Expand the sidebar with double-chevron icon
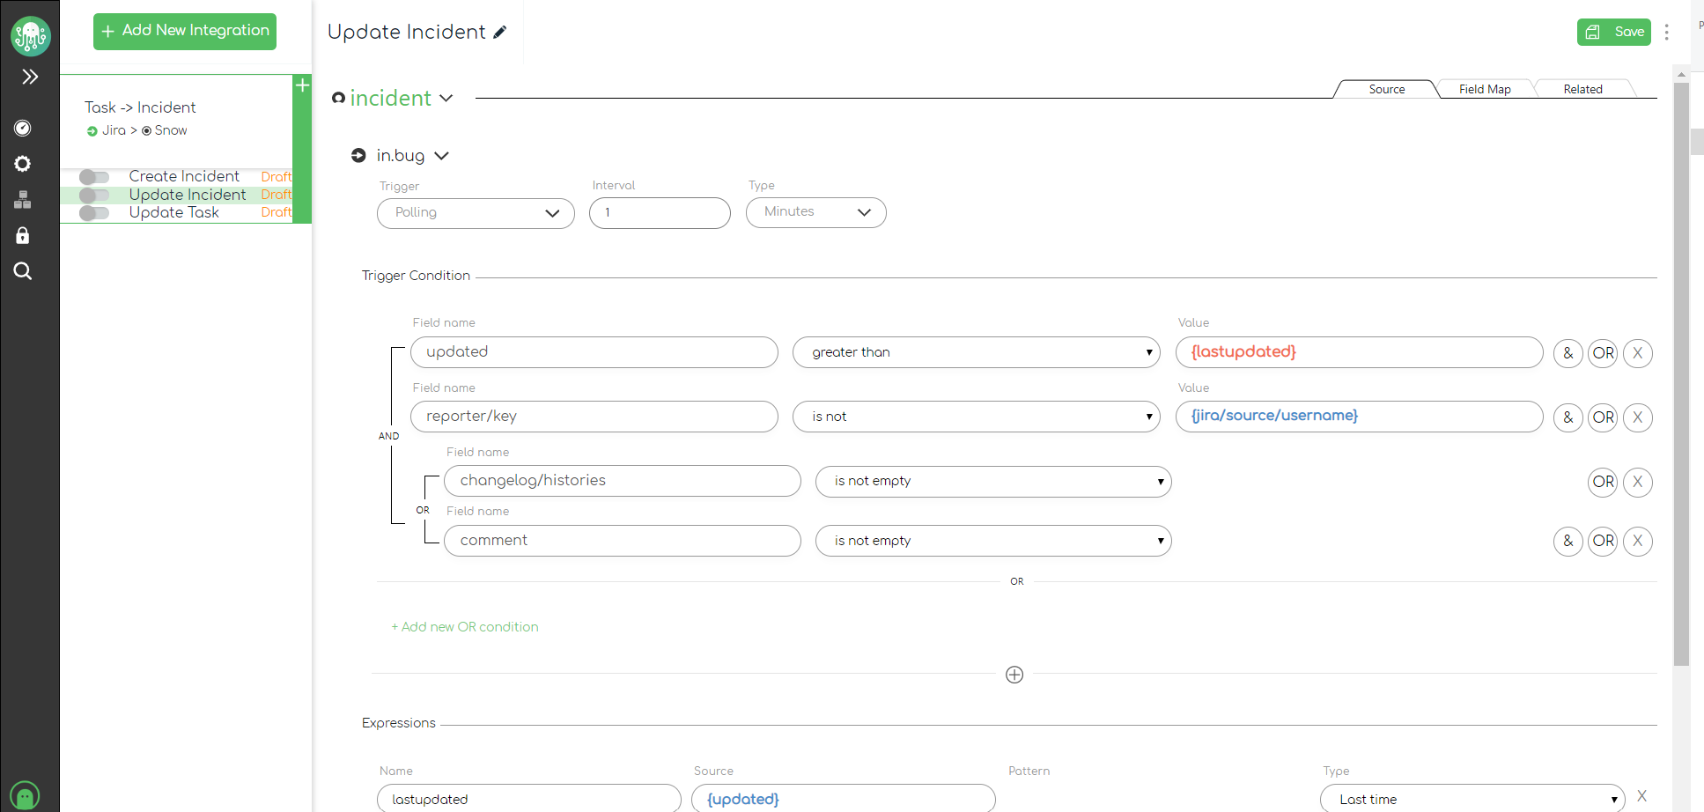The height and width of the screenshot is (812, 1704). tap(30, 77)
